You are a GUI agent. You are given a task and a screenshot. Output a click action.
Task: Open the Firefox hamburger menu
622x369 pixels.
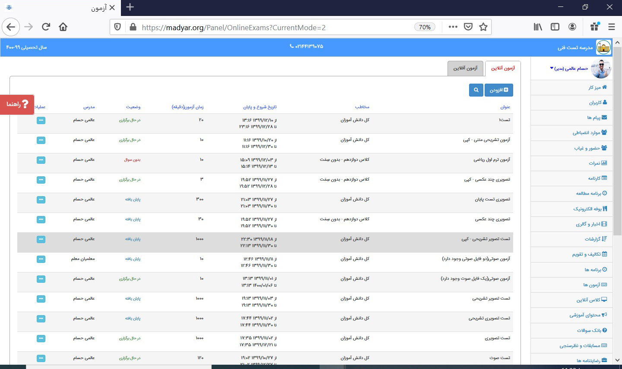coord(612,27)
